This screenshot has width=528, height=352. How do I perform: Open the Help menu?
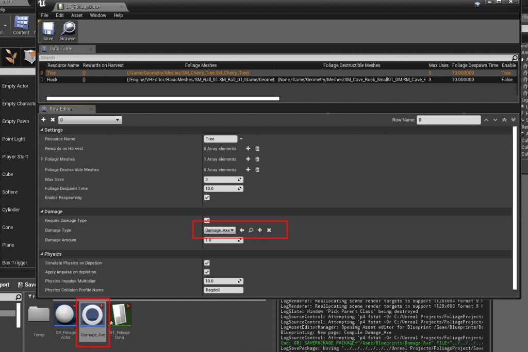point(118,15)
